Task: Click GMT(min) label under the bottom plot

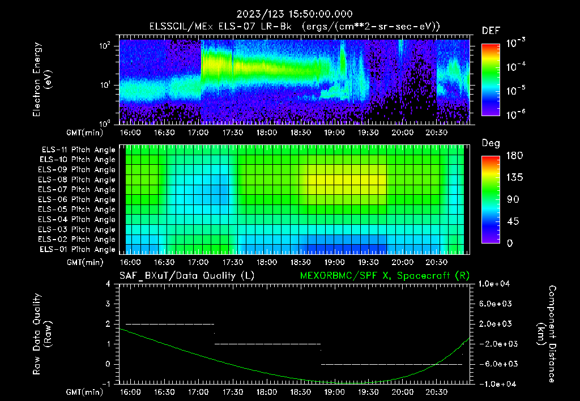Action: click(85, 392)
